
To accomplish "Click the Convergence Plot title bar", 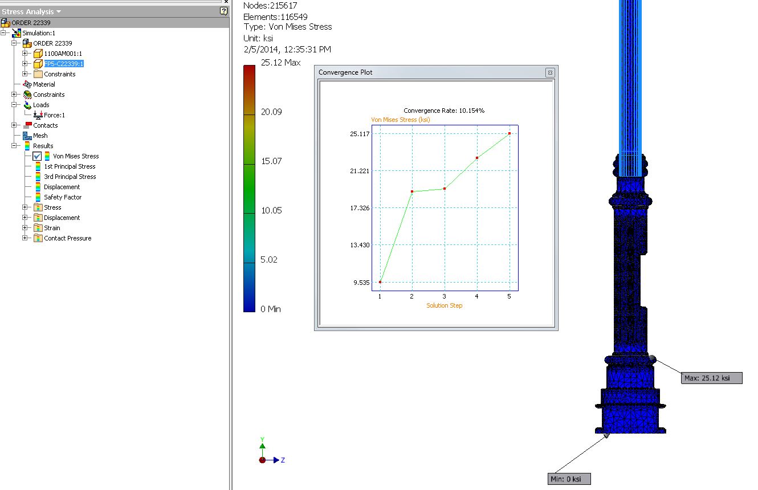I will pyautogui.click(x=436, y=72).
